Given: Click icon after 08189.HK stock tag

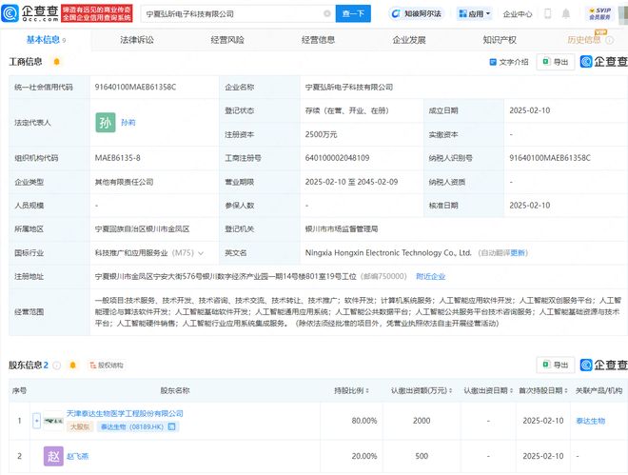Looking at the screenshot, I should pos(172,427).
